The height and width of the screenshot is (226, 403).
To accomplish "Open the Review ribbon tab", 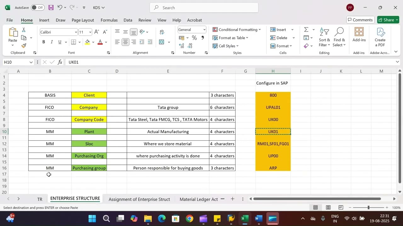I will 145,20.
